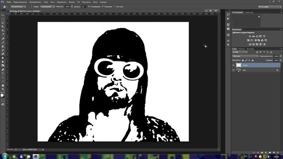Click the foreground color swatch
The height and width of the screenshot is (159, 283).
click(x=2, y=95)
